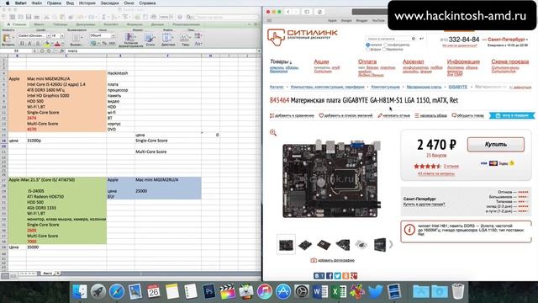Screen dimensions: 538x303
Task: Click the 'Купить' buy button
Action: (495, 144)
